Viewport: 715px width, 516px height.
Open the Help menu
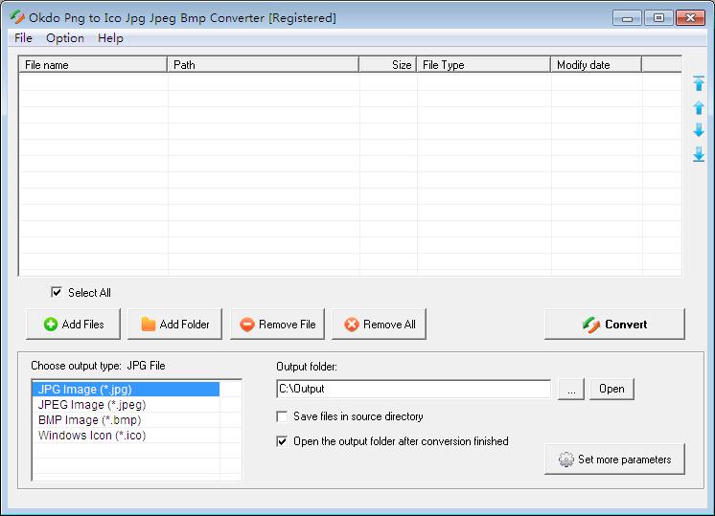tap(110, 37)
